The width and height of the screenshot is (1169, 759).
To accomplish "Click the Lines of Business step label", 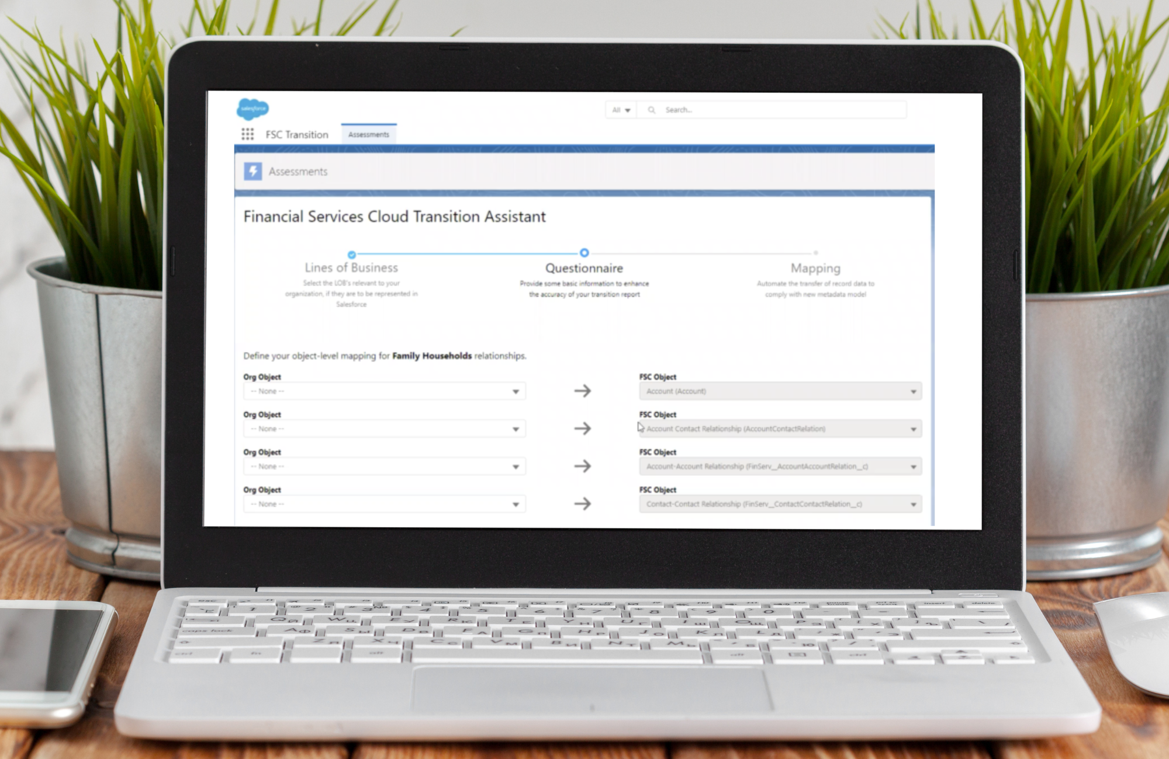I will [351, 267].
